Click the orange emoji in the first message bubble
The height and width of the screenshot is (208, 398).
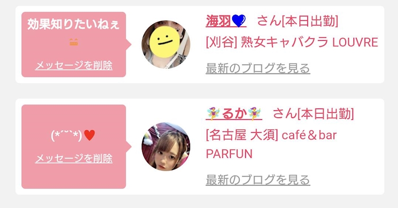pos(73,42)
